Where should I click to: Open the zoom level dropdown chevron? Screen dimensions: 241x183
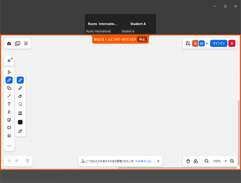click(225, 161)
